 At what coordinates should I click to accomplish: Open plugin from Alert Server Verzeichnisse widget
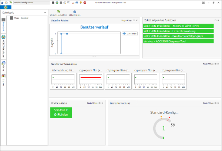click(208, 64)
